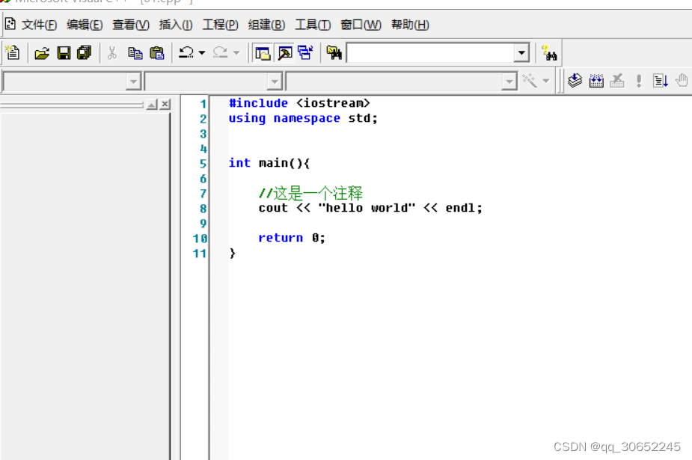This screenshot has height=460, width=692.
Task: Open the 组建(B) menu
Action: click(266, 25)
